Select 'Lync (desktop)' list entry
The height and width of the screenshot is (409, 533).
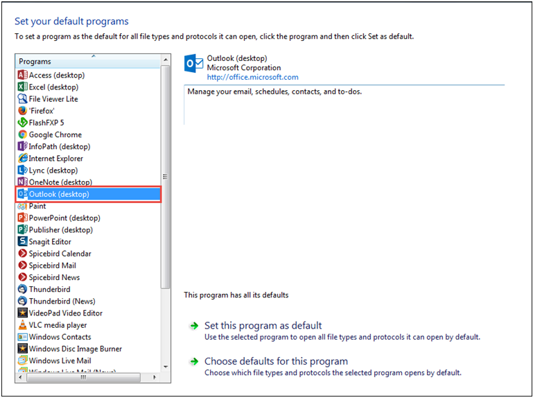[53, 171]
